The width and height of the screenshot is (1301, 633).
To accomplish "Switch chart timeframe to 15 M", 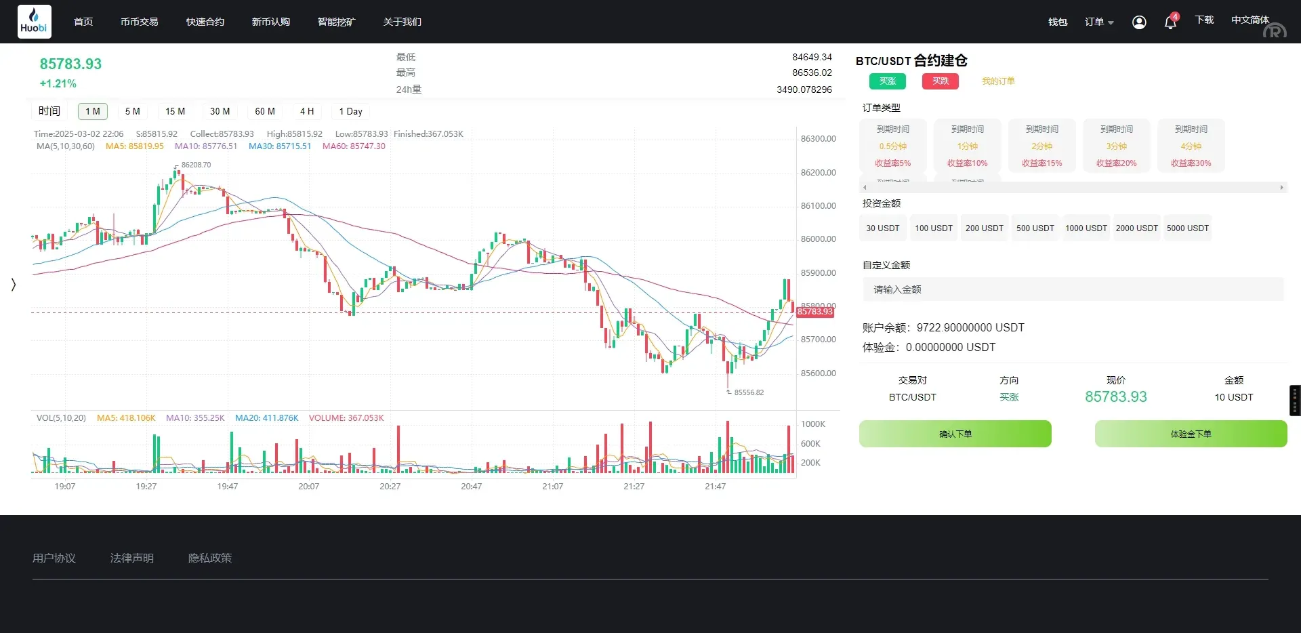I will (175, 111).
